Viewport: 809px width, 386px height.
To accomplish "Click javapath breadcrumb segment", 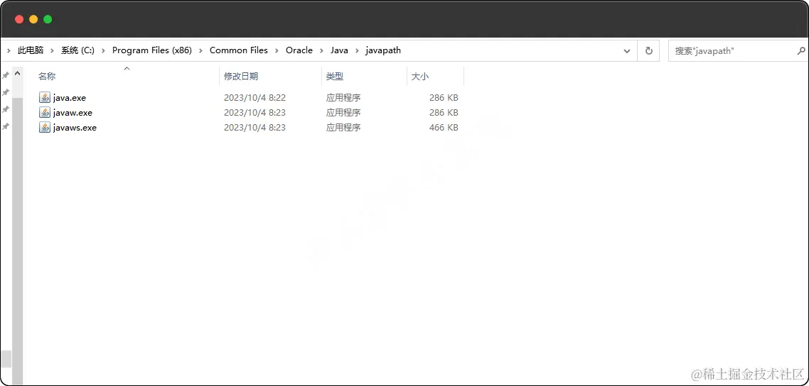I will pos(383,50).
